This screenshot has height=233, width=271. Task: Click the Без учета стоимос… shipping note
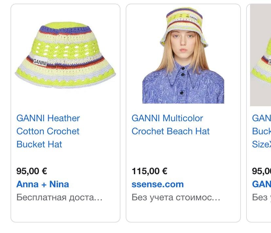pyautogui.click(x=176, y=197)
